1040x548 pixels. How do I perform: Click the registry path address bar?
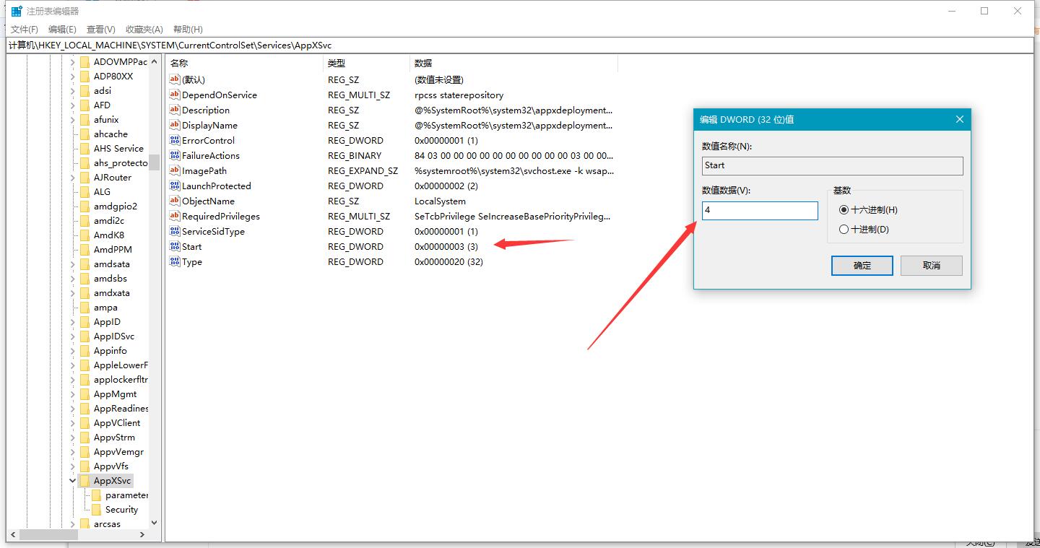[x=519, y=45]
